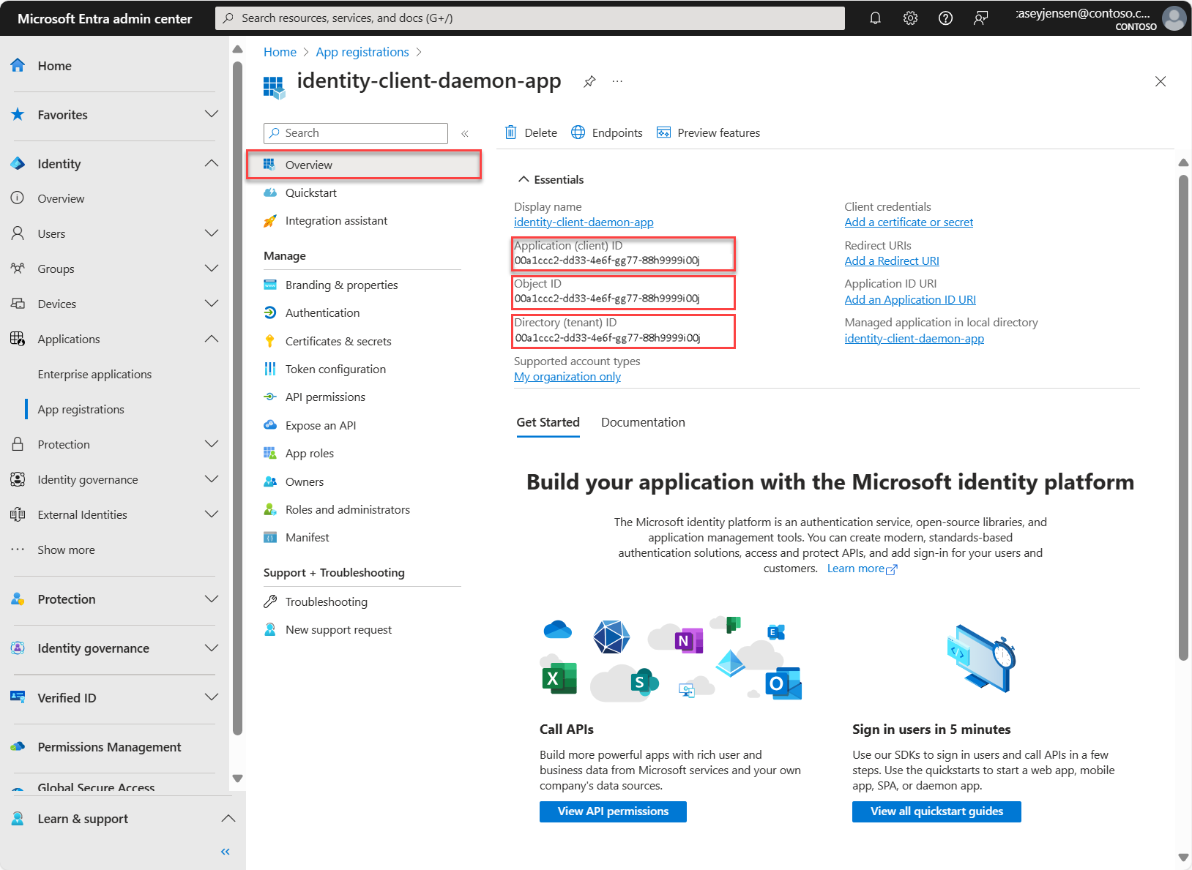Click the Preview features icon

663,132
